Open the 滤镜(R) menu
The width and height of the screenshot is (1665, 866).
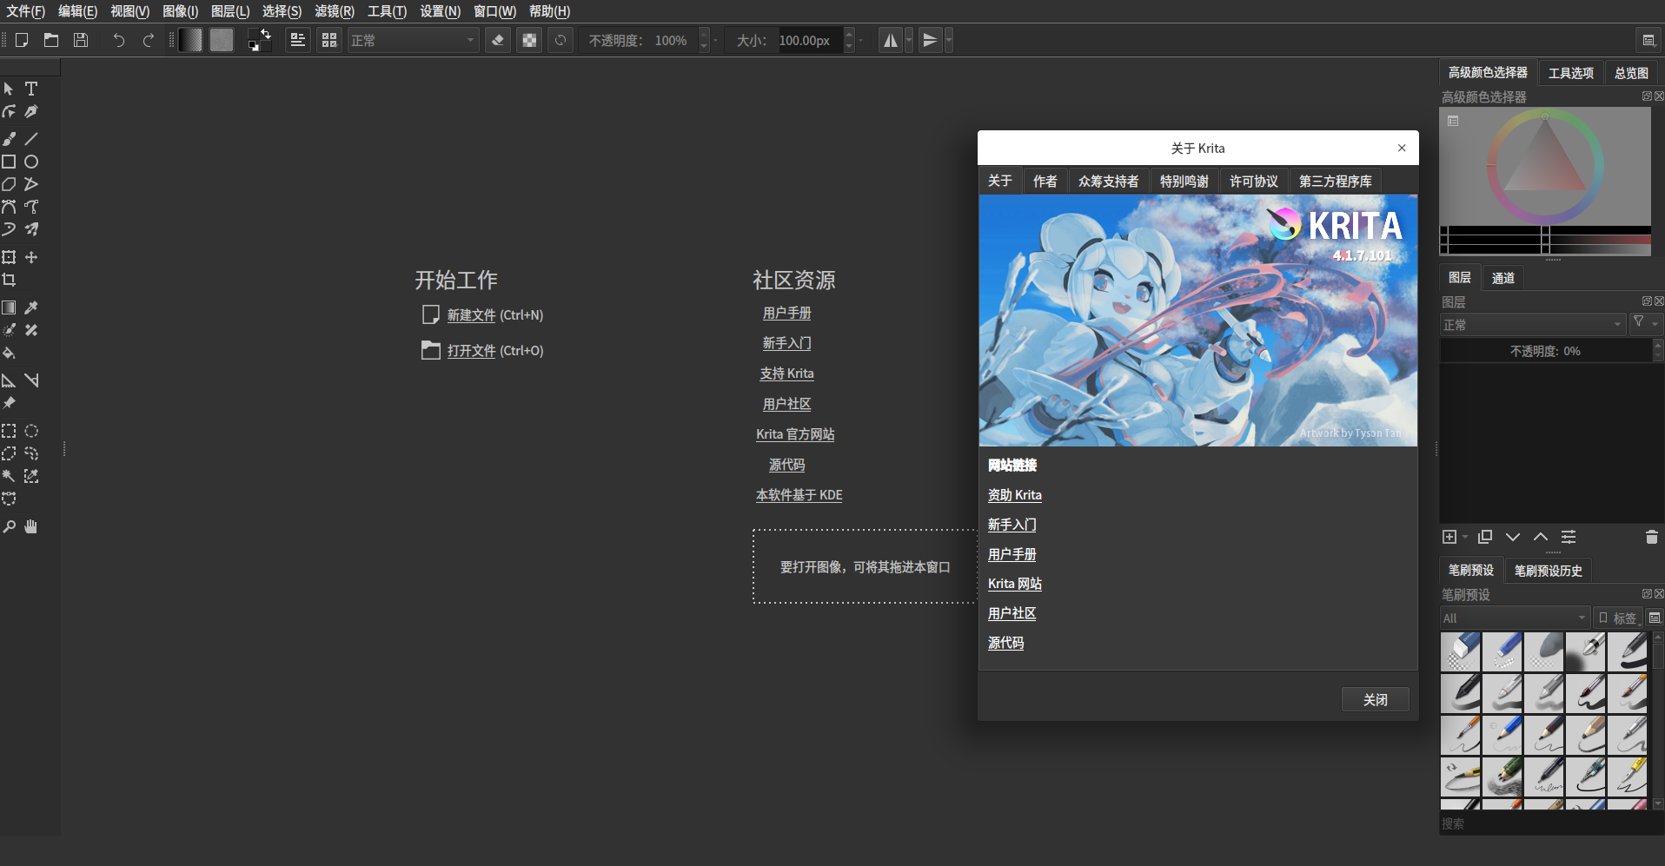335,11
